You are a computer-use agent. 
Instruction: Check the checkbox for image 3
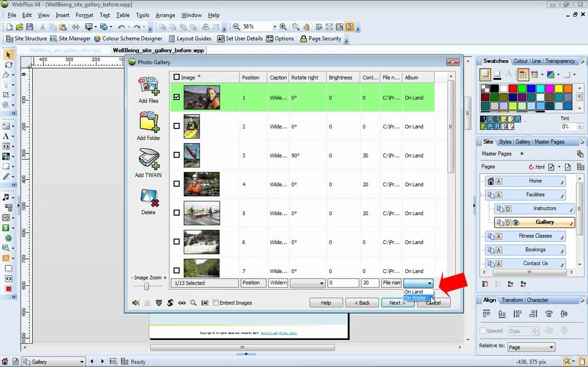click(x=177, y=154)
